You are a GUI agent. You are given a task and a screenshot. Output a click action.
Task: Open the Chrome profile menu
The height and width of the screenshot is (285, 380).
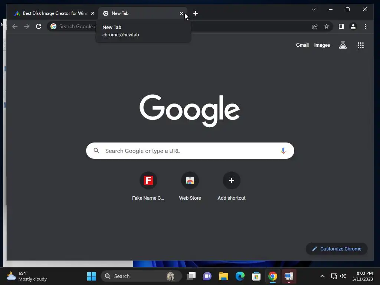(353, 26)
